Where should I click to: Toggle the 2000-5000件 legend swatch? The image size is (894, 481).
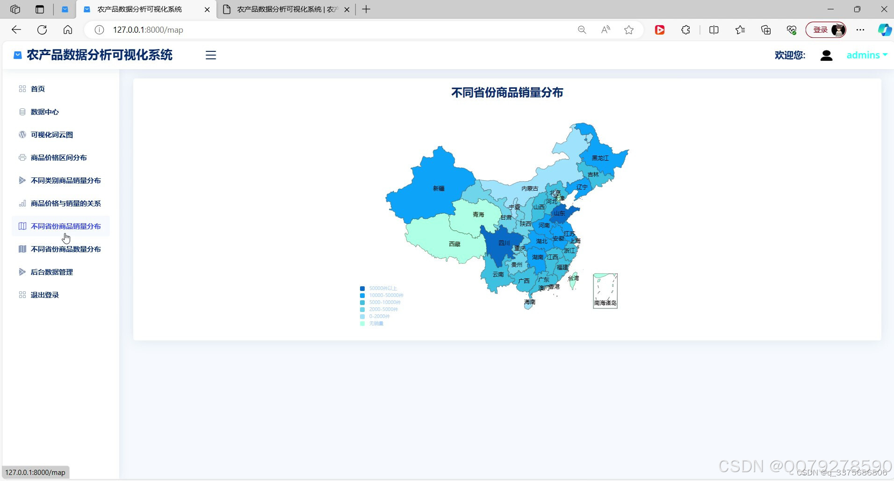(362, 310)
